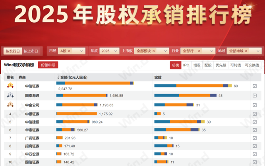The image size is (265, 166).
Task: Click the bronze third-place medal icon
Action: [10, 105]
